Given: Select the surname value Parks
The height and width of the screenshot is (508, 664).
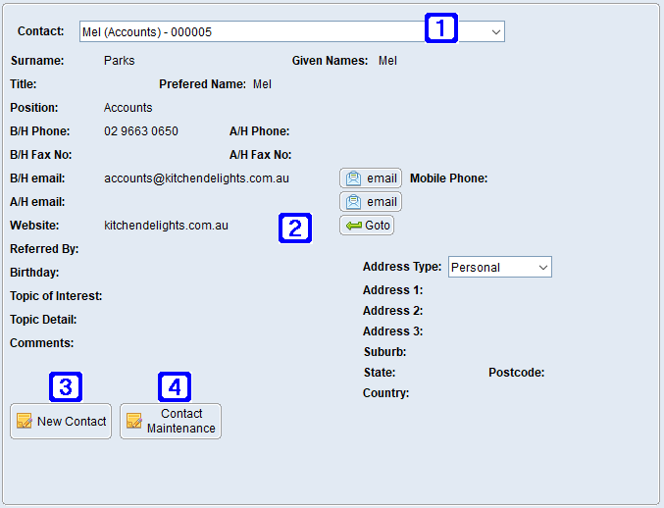Looking at the screenshot, I should click(119, 61).
